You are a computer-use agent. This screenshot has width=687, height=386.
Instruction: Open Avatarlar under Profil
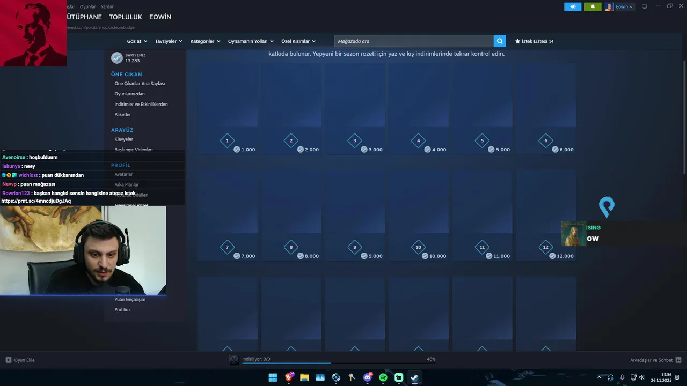tap(123, 174)
